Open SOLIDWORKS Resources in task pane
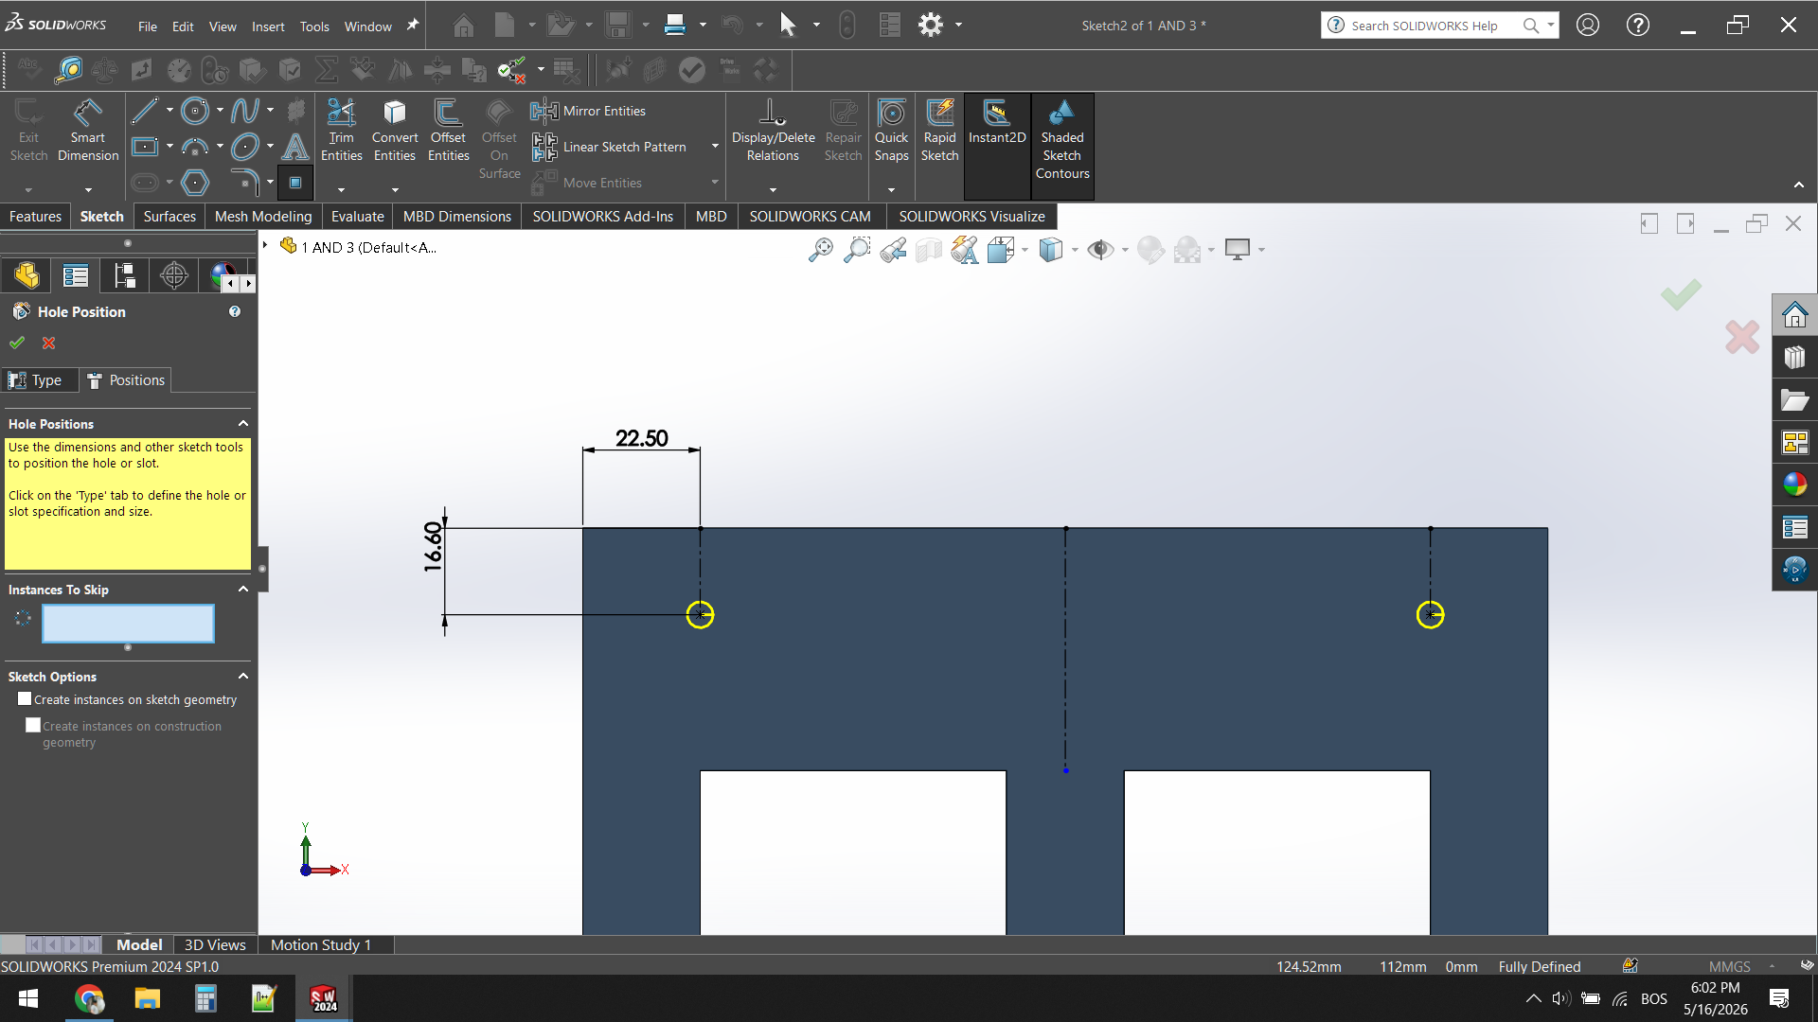The height and width of the screenshot is (1022, 1818). [1794, 314]
